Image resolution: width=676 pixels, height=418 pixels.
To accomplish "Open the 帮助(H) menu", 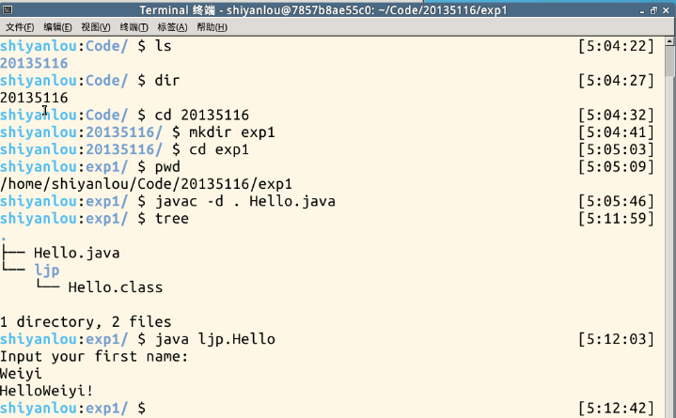I will (212, 27).
